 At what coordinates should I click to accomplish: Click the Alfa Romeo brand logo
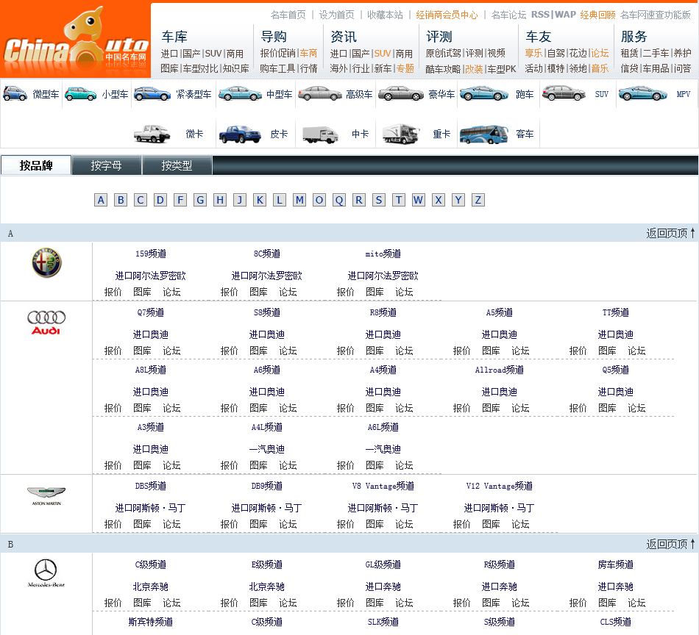[46, 262]
